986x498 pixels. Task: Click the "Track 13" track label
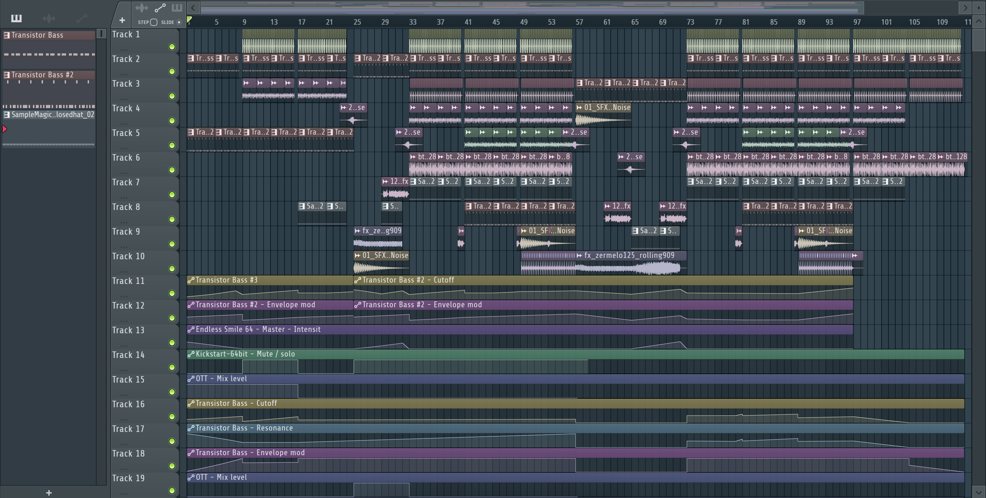coord(128,330)
